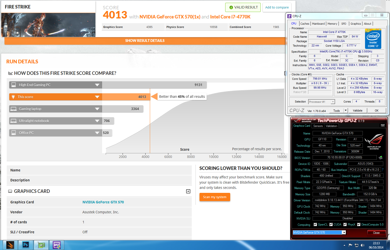The height and width of the screenshot is (250, 390).
Task: Expand the High End Gaming PC dropdown
Action: tap(97, 85)
